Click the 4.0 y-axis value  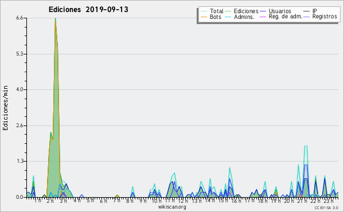click(x=19, y=89)
